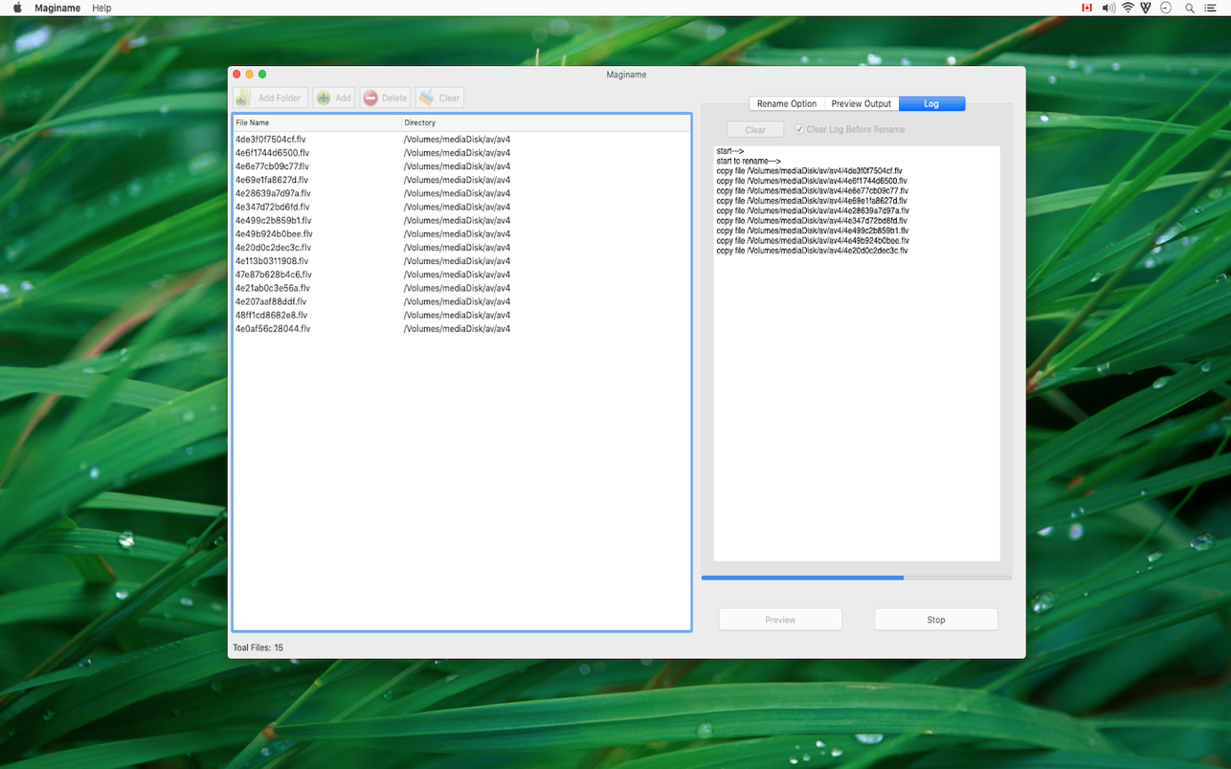The image size is (1231, 769).
Task: Toggle Clear Log Before Rename checkbox
Action: click(799, 129)
